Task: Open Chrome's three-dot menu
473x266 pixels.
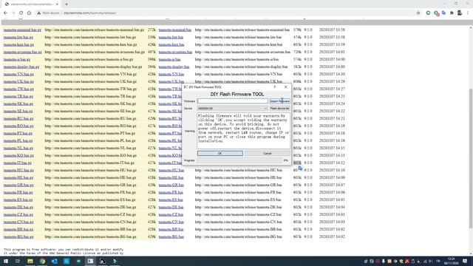Action: click(468, 13)
